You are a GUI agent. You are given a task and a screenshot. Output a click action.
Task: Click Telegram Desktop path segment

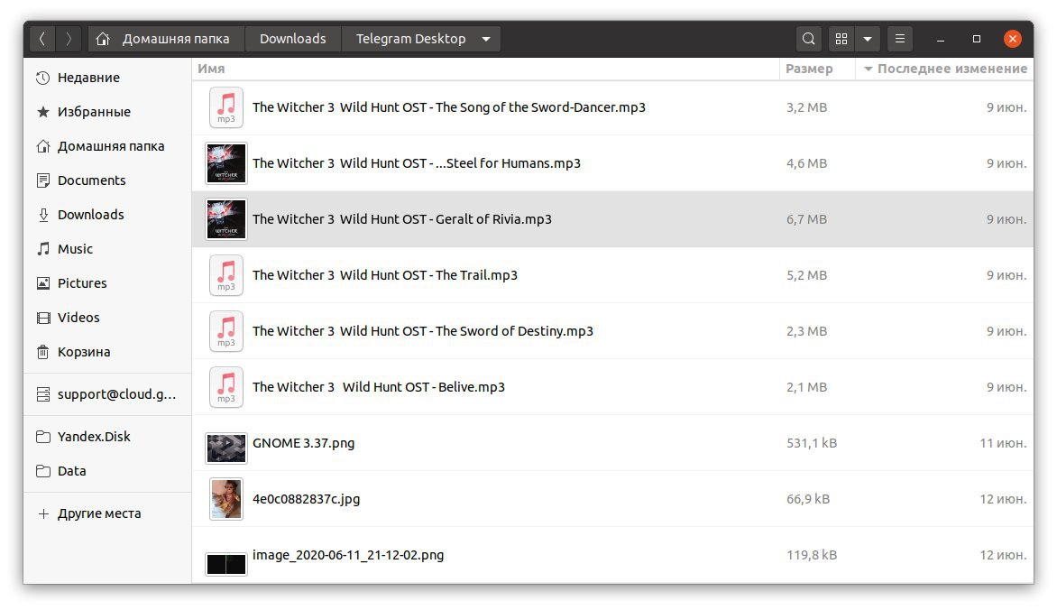[410, 39]
